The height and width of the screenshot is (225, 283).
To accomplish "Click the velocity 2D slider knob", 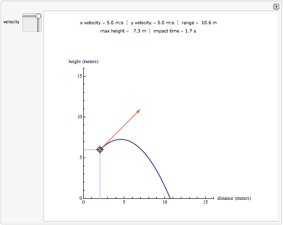I will coord(38,16).
